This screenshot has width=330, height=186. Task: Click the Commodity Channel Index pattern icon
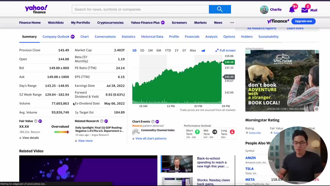136,131
